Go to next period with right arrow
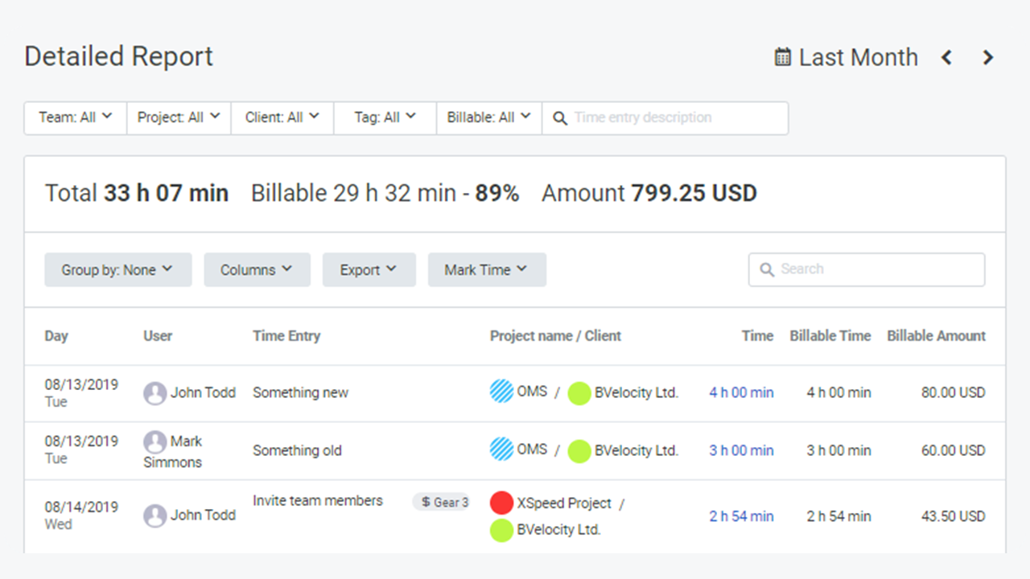This screenshot has width=1030, height=579. coord(988,57)
